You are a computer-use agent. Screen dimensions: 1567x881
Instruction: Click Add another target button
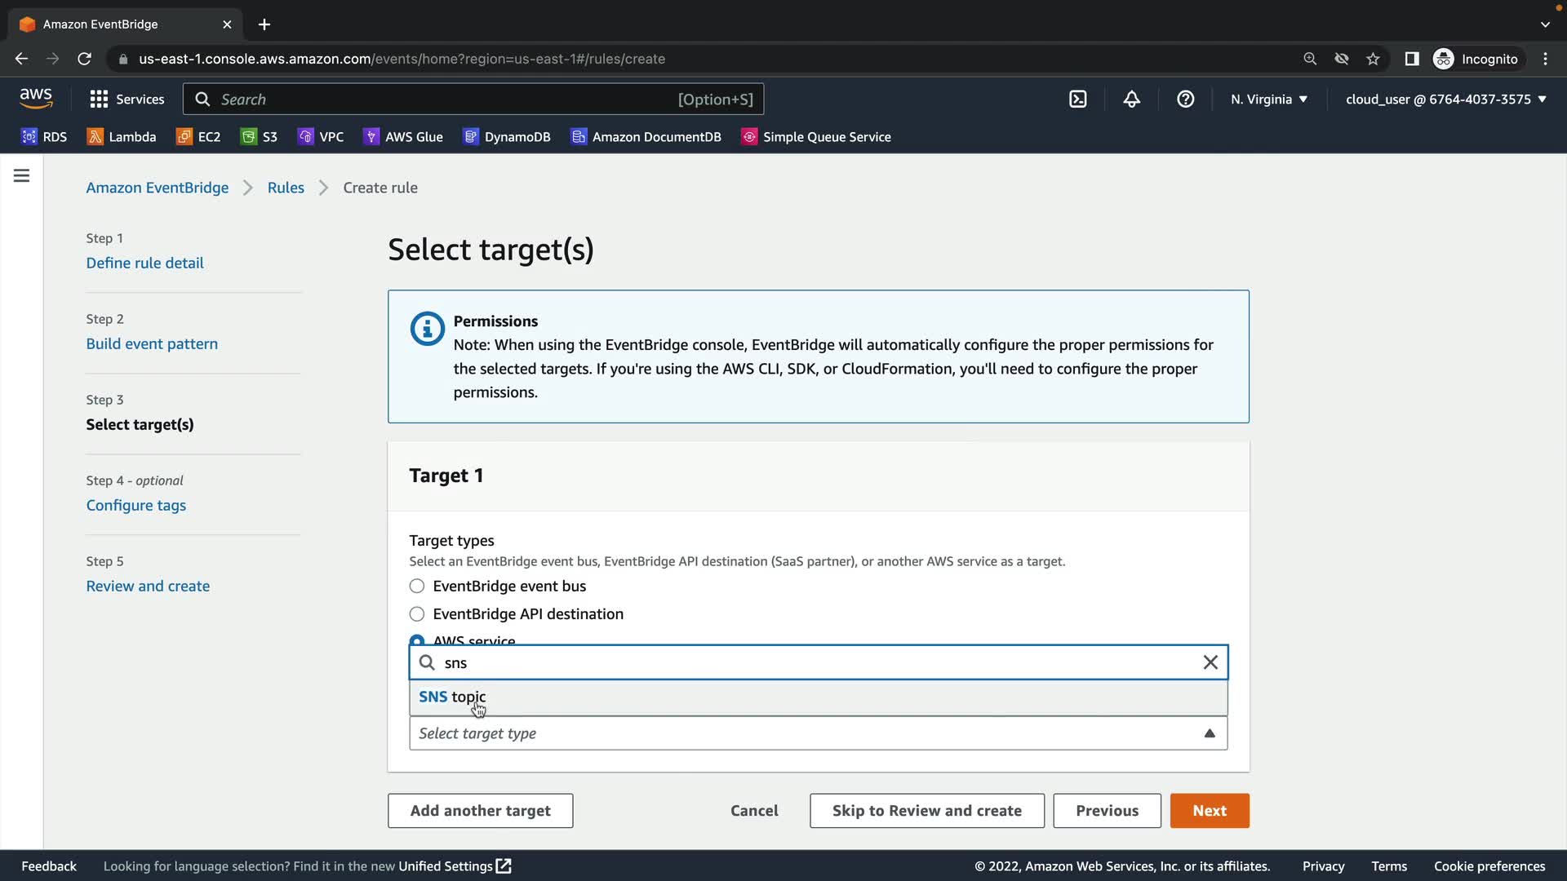[480, 811]
